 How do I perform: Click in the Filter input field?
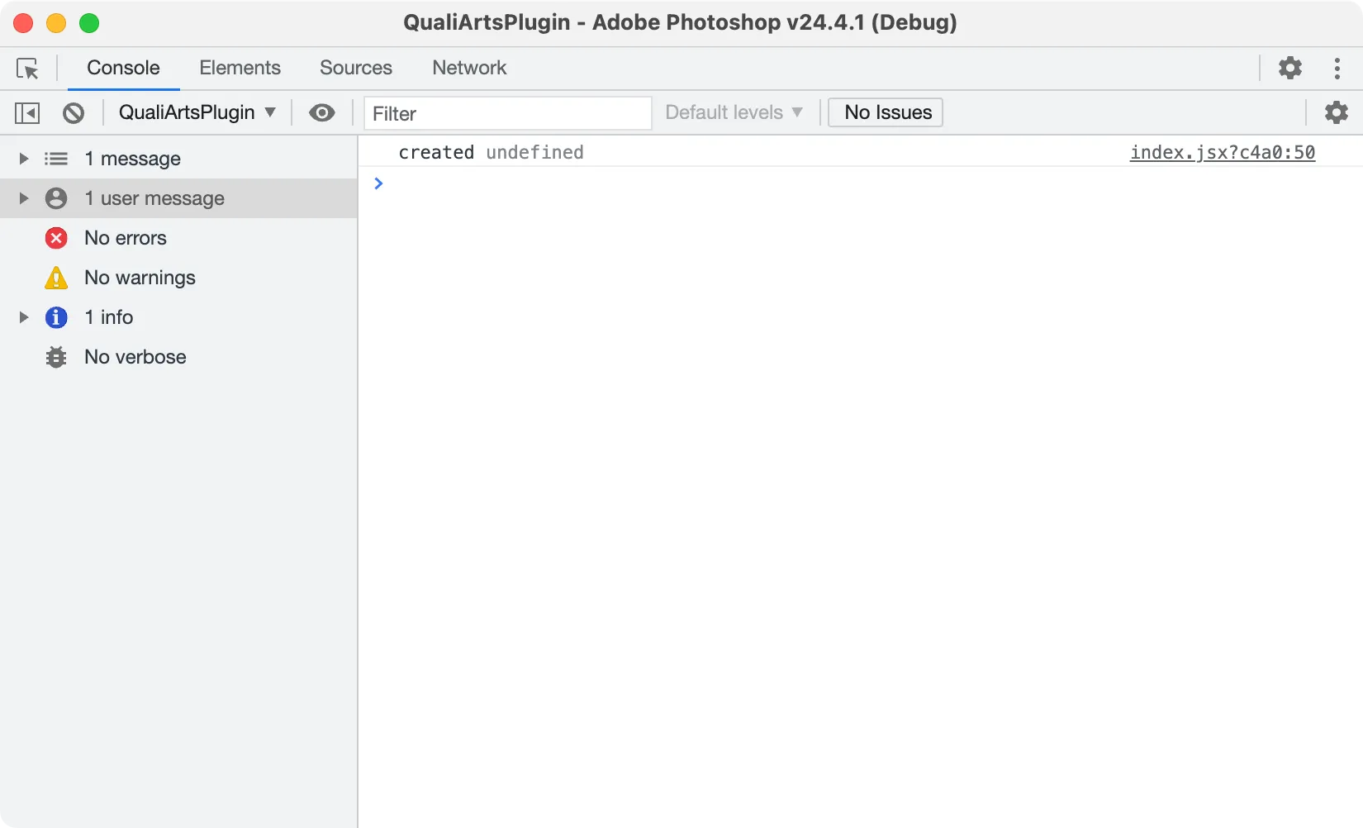click(507, 113)
